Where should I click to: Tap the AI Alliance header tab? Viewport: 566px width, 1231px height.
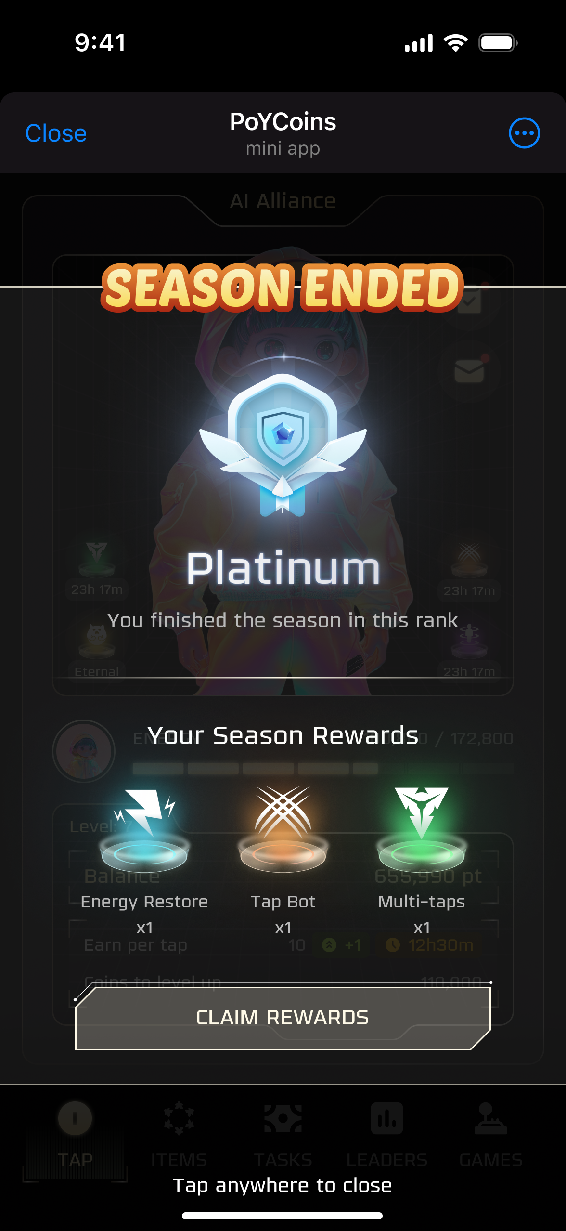(x=283, y=201)
